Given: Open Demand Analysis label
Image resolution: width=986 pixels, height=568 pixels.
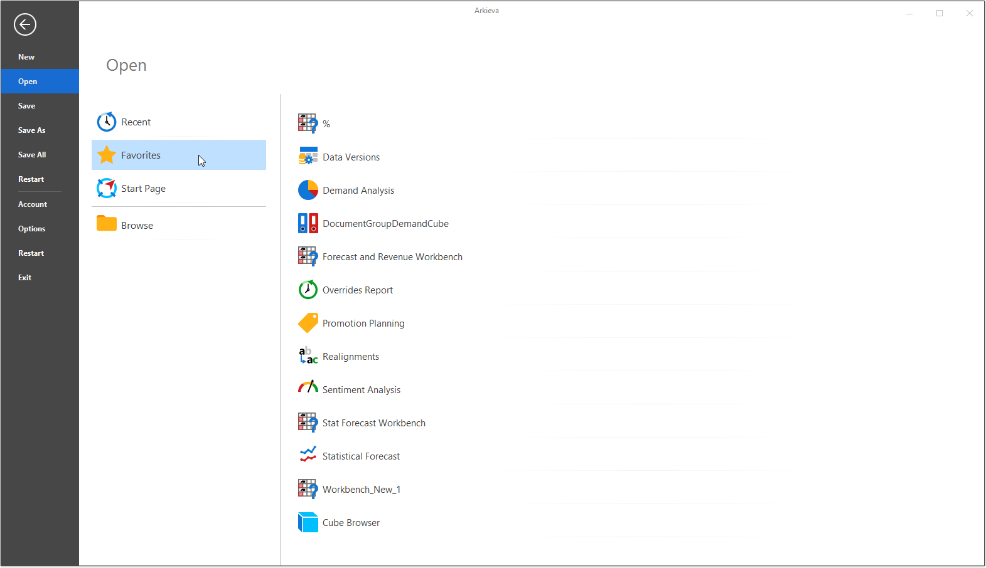Looking at the screenshot, I should tap(358, 191).
